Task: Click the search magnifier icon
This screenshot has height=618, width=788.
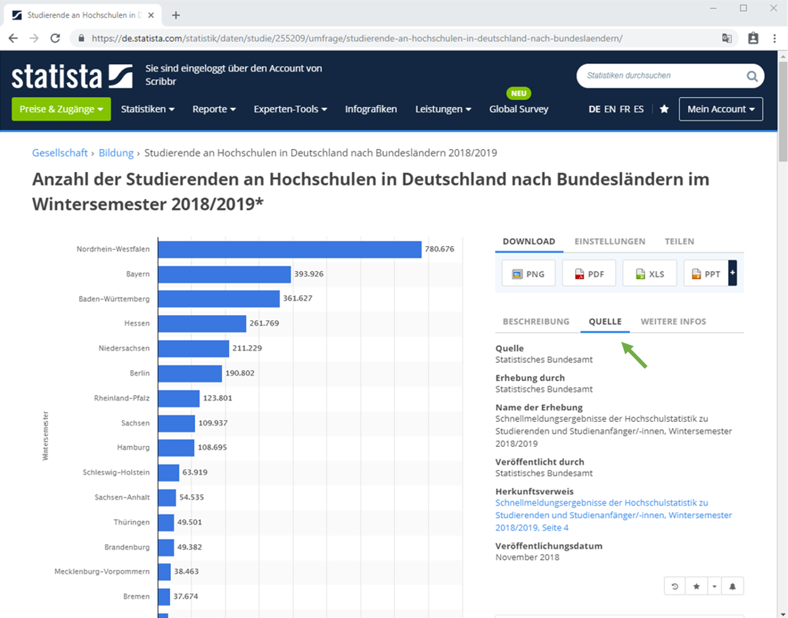Action: pos(752,76)
